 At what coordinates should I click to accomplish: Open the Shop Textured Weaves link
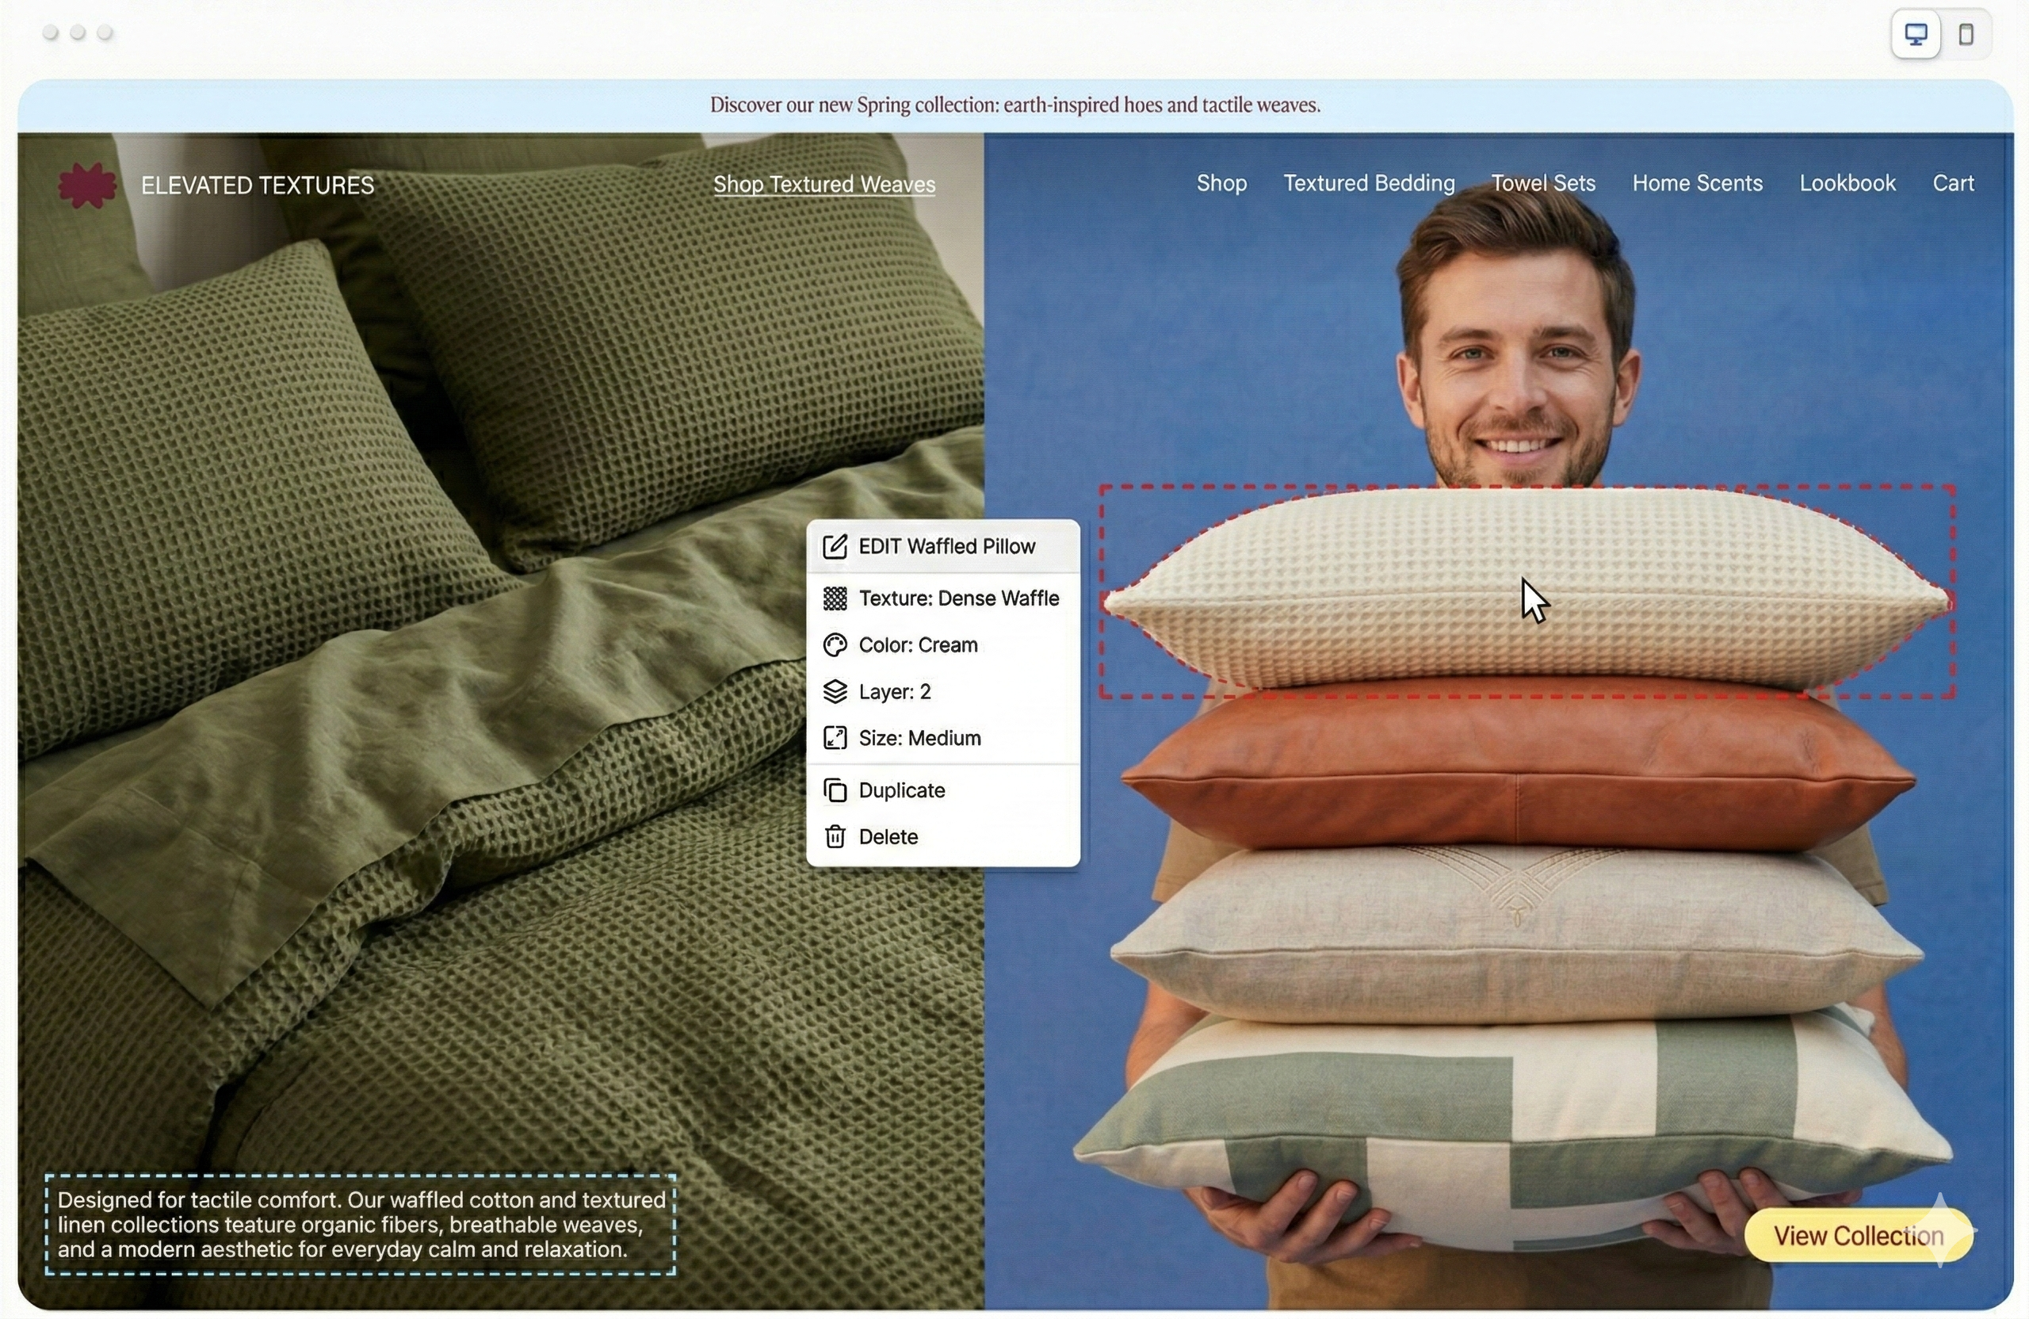pyautogui.click(x=823, y=184)
